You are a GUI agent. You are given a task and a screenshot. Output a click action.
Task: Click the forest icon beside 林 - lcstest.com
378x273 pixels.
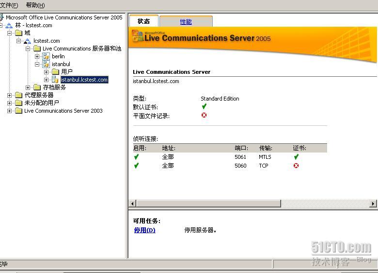click(9, 25)
